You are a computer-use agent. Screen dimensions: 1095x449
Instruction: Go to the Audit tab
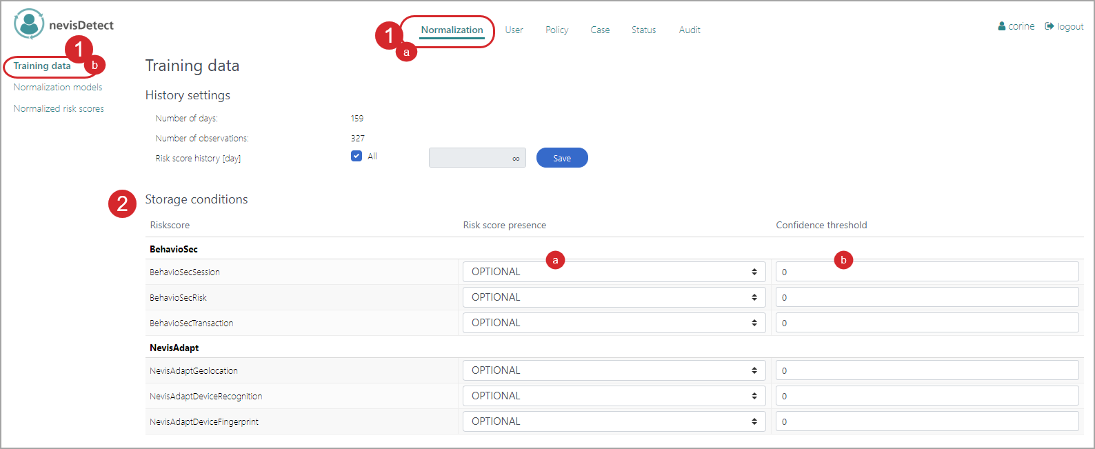[689, 30]
